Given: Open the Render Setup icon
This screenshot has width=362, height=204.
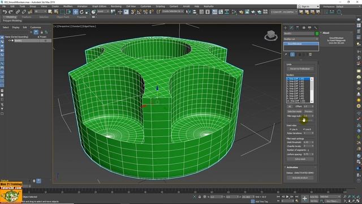Looking at the screenshot, I should (241, 11).
